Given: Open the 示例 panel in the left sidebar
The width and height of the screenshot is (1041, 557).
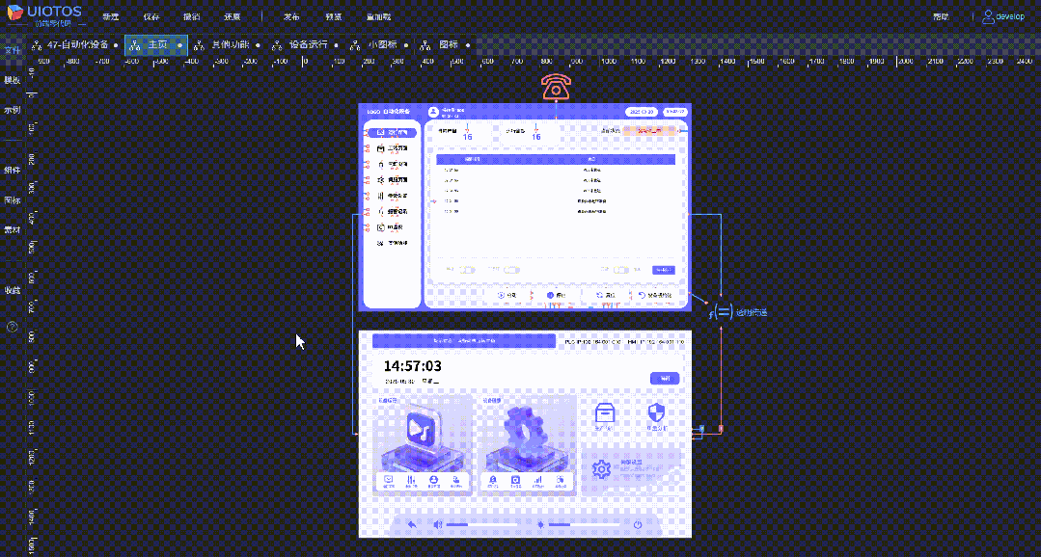Looking at the screenshot, I should tap(12, 110).
